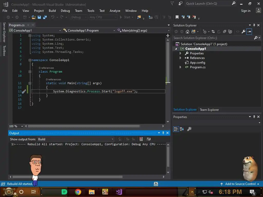Open Any CPU platform dropdown
The image size is (263, 197).
click(103, 17)
